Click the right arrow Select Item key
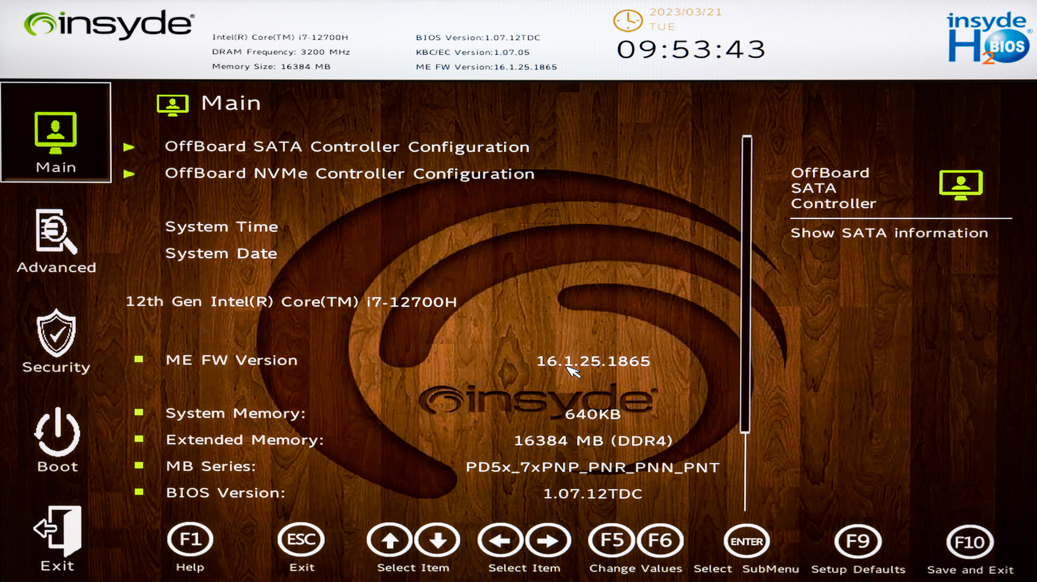Viewport: 1037px width, 582px height. (x=548, y=541)
